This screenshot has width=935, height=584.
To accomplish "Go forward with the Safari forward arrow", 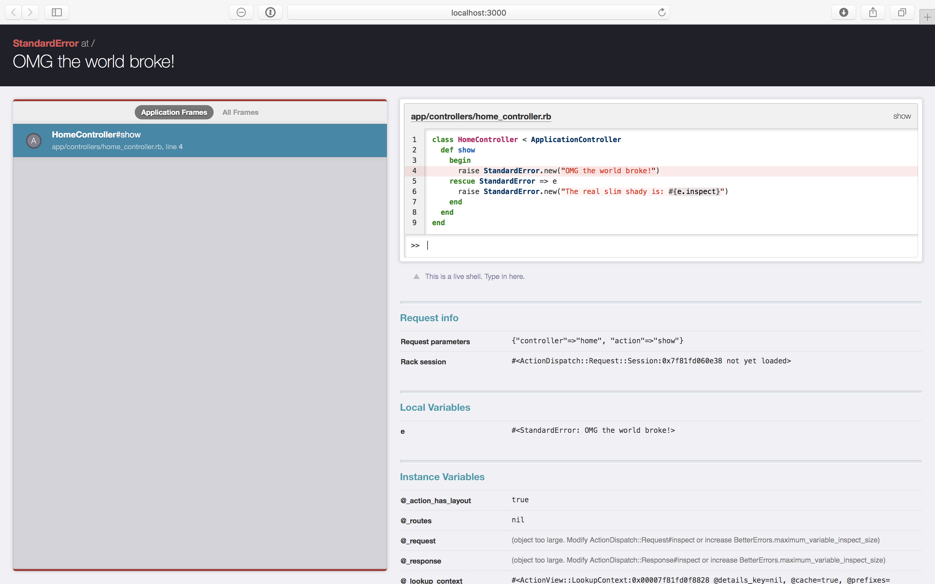I will tap(30, 12).
